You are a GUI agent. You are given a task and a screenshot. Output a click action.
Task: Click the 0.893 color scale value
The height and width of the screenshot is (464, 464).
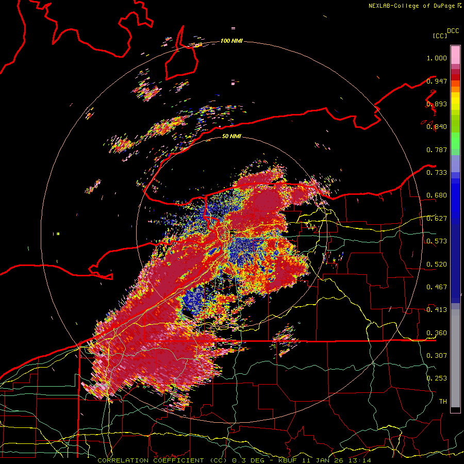pos(437,104)
